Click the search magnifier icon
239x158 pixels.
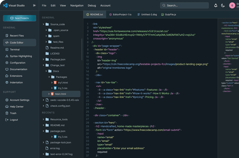[x=164, y=6]
